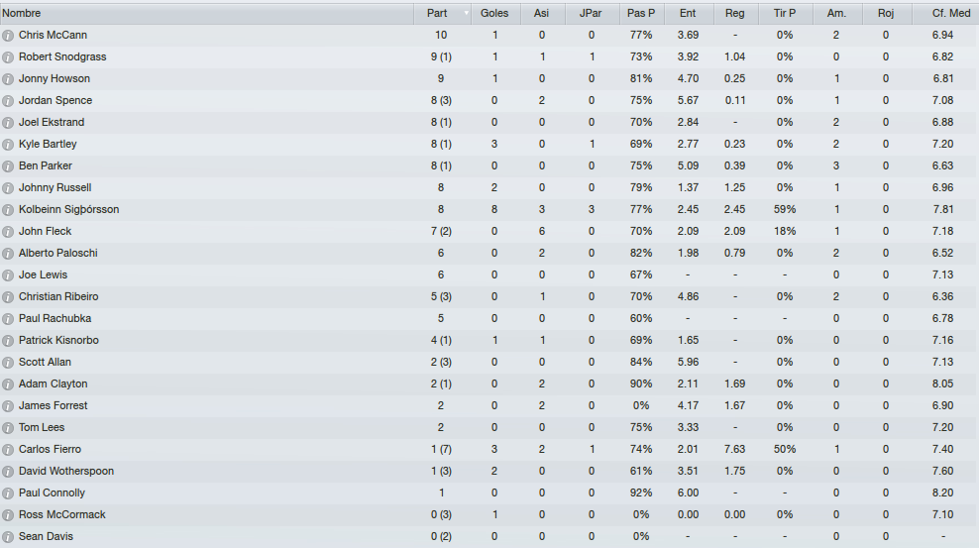979x548 pixels.
Task: Open info icon for Kolbeinn Sigþórsson
Action: 8,210
